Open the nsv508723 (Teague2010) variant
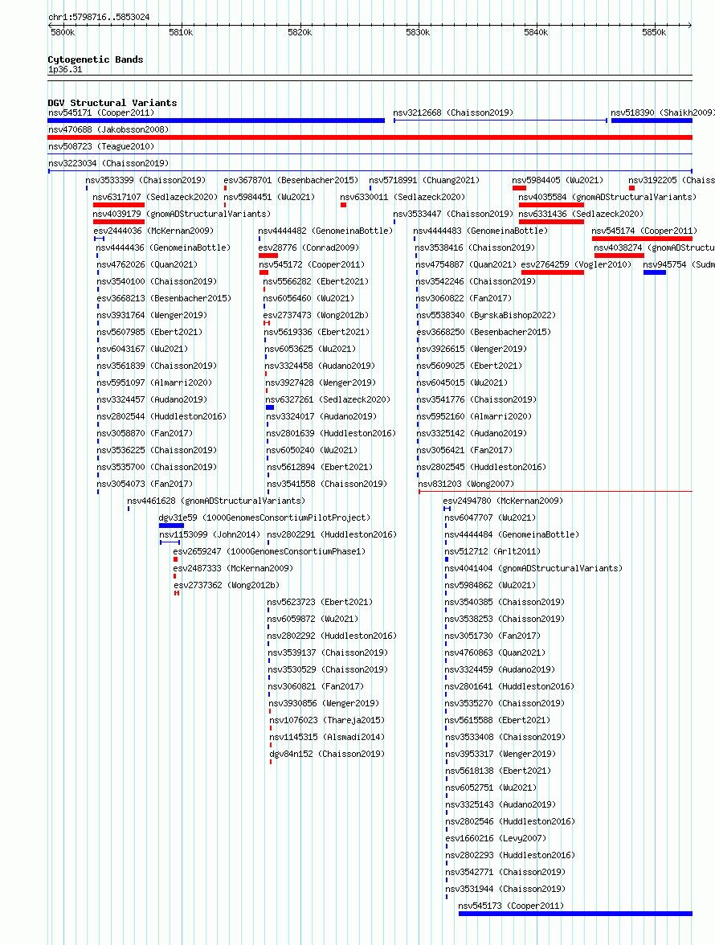The height and width of the screenshot is (945, 715). coord(101,146)
